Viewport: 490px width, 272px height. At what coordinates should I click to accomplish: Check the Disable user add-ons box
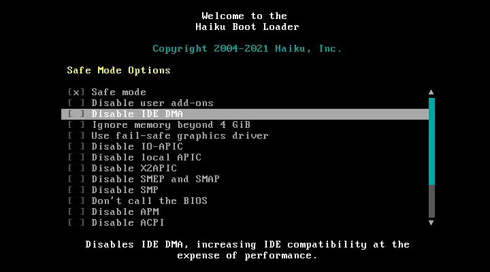[76, 103]
